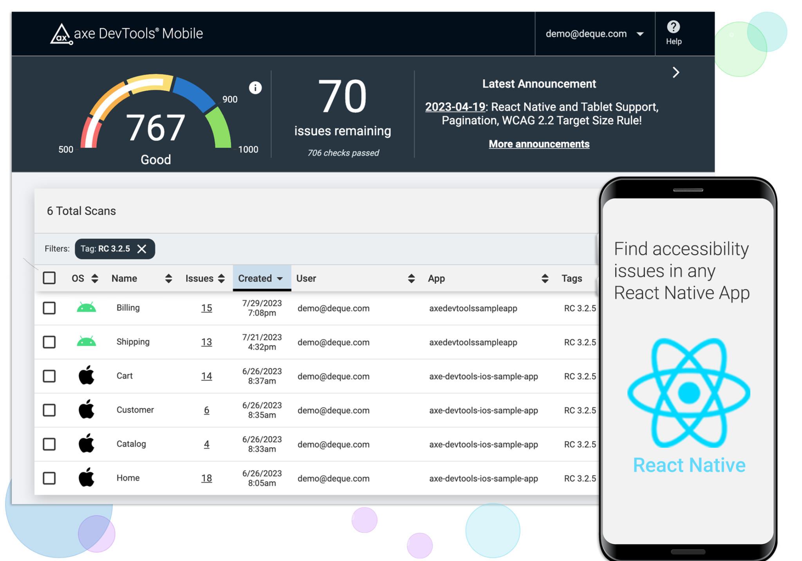Open the 2023-04-19 React Native announcement

455,106
